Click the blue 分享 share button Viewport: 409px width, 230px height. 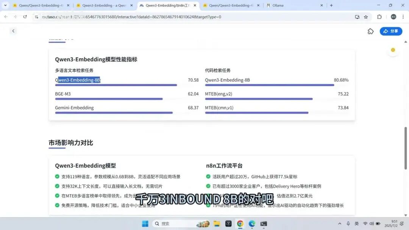point(391,31)
